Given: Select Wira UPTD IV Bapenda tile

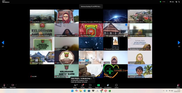Looking at the screenshot, I should [91, 44].
